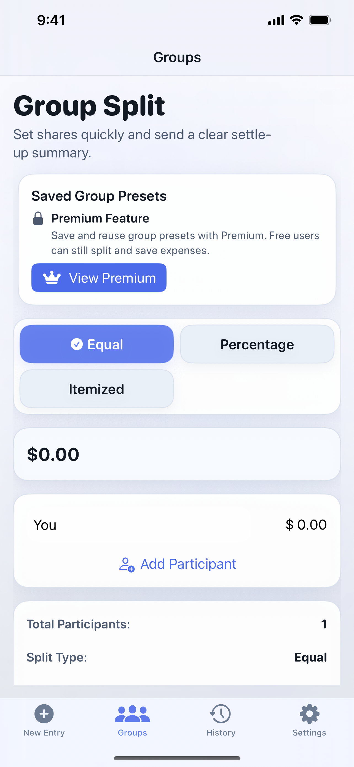Tap the lock icon beside Premium Feature
This screenshot has height=767, width=354.
pos(38,219)
